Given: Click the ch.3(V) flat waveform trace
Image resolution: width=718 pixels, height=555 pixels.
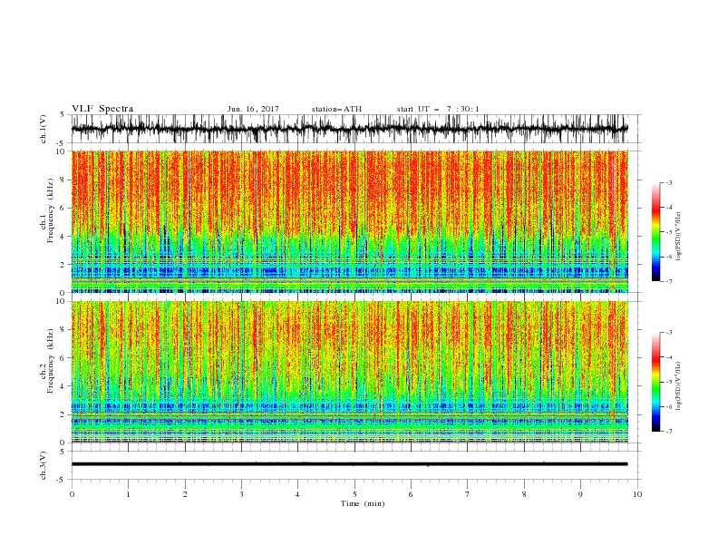Looking at the screenshot, I should pyautogui.click(x=350, y=464).
